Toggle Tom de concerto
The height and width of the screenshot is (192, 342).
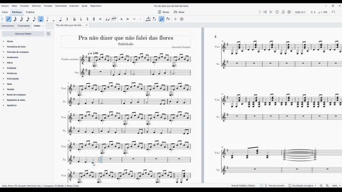tap(275, 185)
